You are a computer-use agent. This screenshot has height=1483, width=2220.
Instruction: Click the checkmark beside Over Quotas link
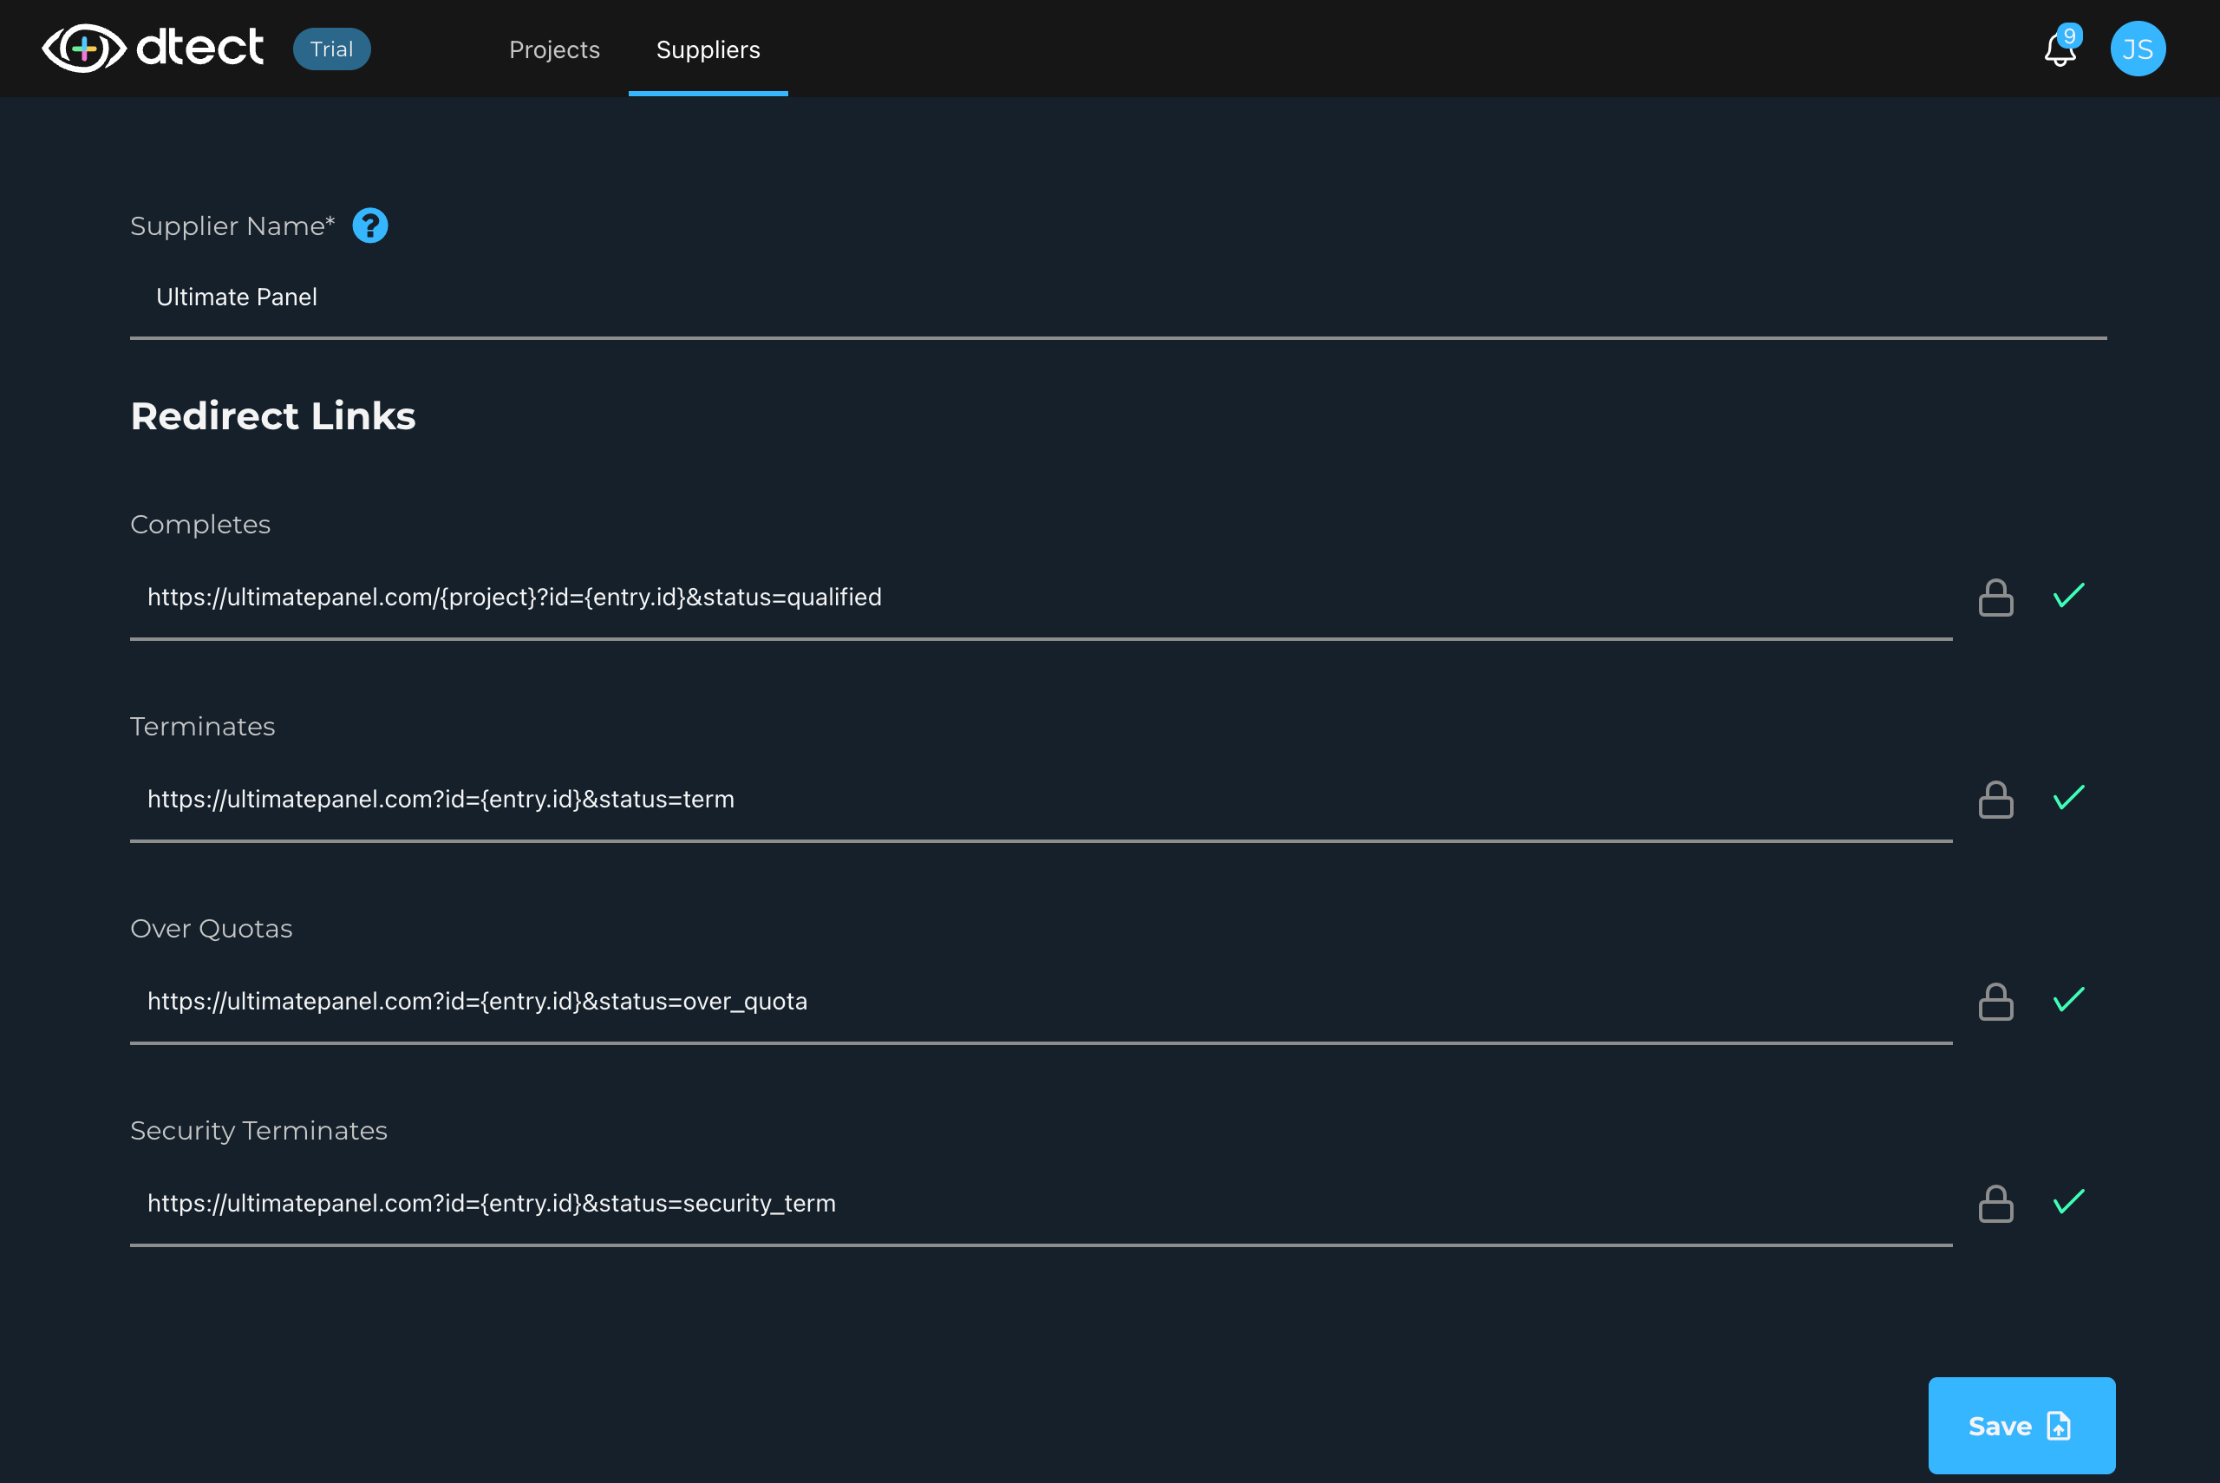point(2069,1000)
